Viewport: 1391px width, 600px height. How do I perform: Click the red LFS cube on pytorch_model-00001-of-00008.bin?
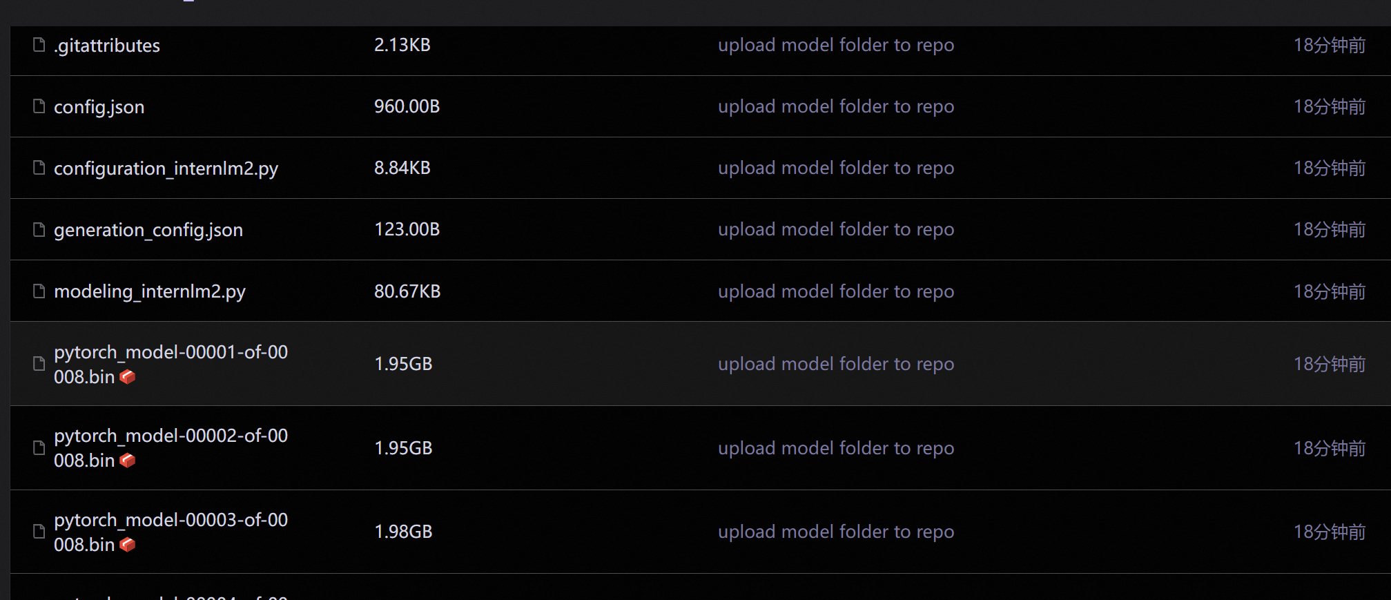pyautogui.click(x=128, y=377)
